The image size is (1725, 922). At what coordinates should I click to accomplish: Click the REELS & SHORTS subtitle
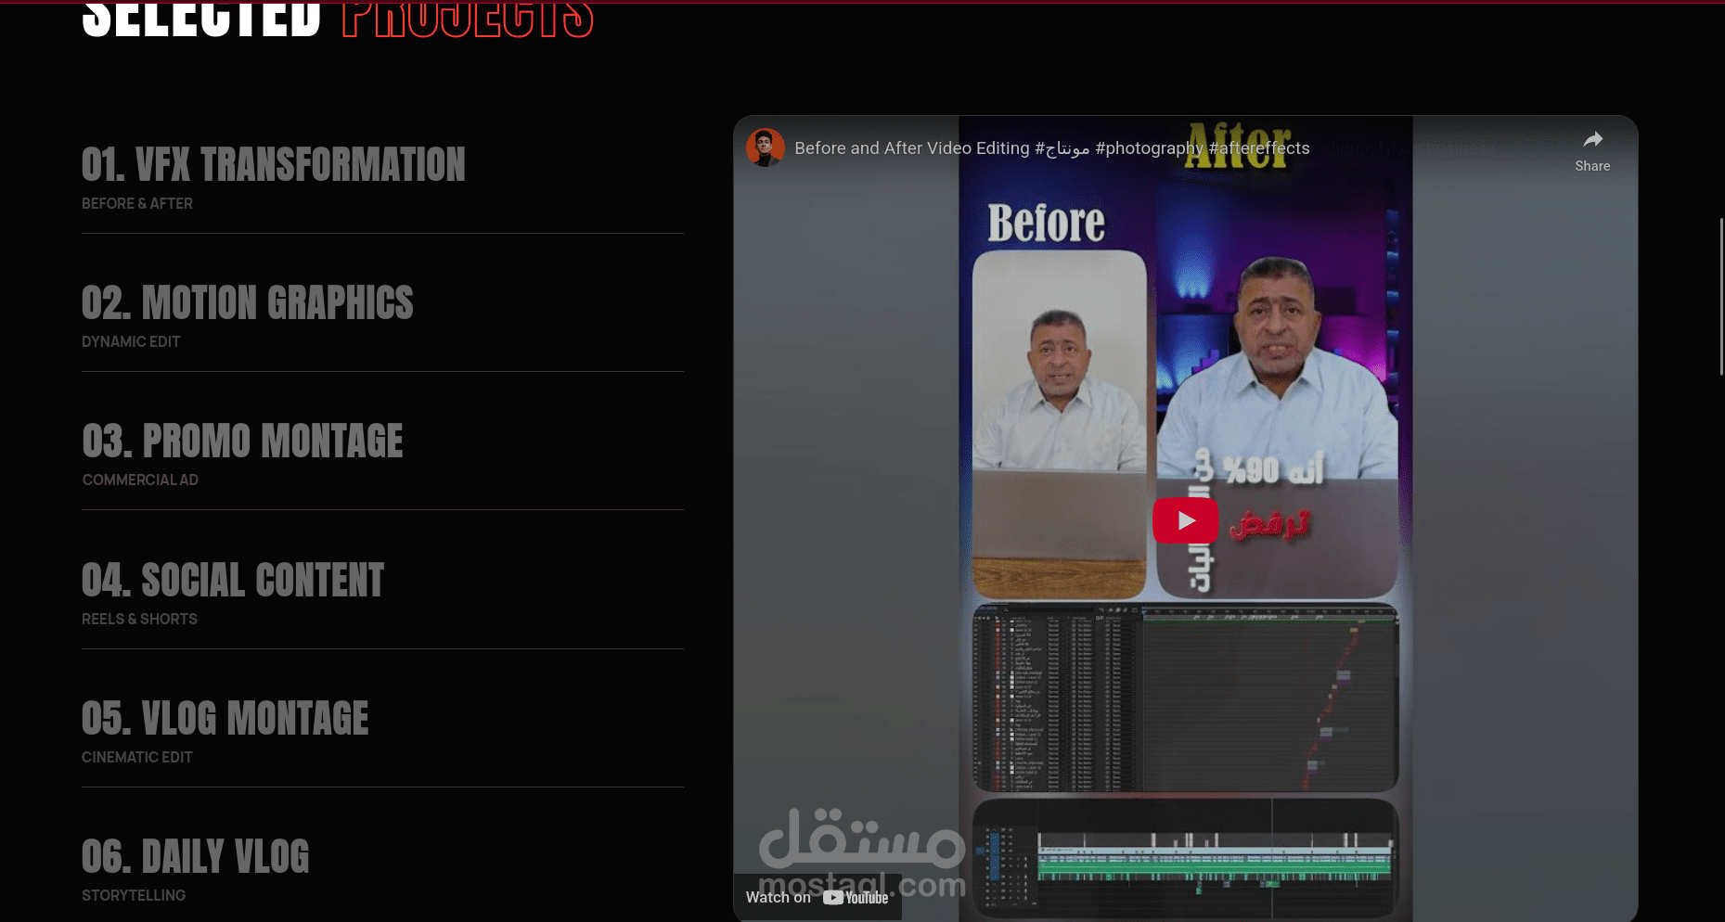pyautogui.click(x=139, y=619)
